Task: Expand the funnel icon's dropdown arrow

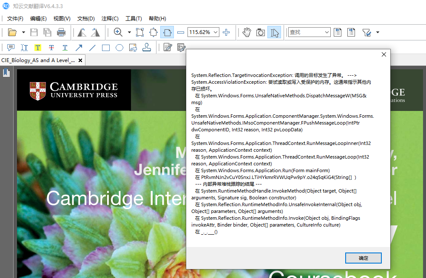Action: pyautogui.click(x=378, y=32)
